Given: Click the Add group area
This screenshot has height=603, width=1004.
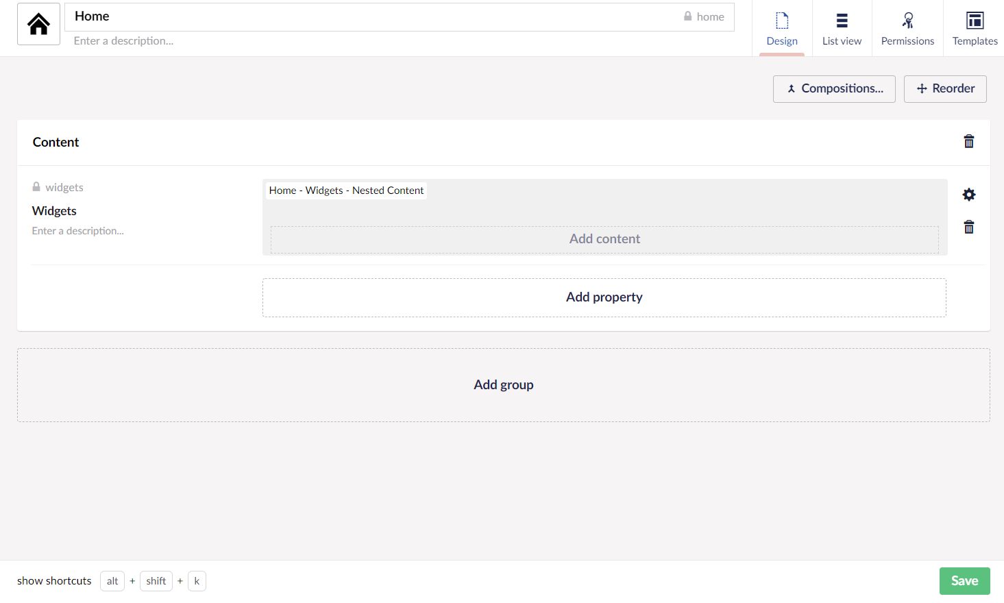Looking at the screenshot, I should click(x=503, y=385).
